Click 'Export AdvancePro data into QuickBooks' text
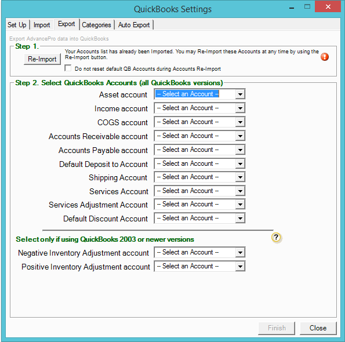Screen dimensions: 345x342 (59, 39)
